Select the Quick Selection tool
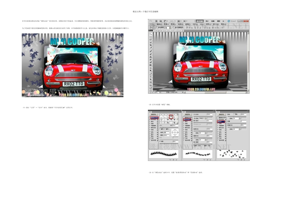This screenshot has width=291, height=206. (151, 42)
